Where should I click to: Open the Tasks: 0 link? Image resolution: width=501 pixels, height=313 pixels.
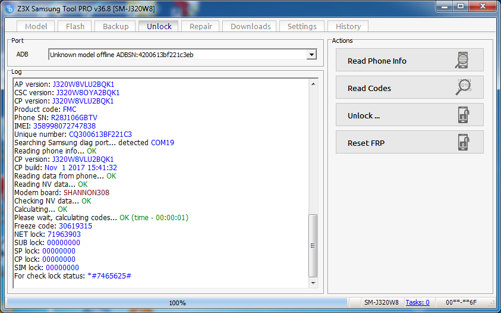pos(417,302)
